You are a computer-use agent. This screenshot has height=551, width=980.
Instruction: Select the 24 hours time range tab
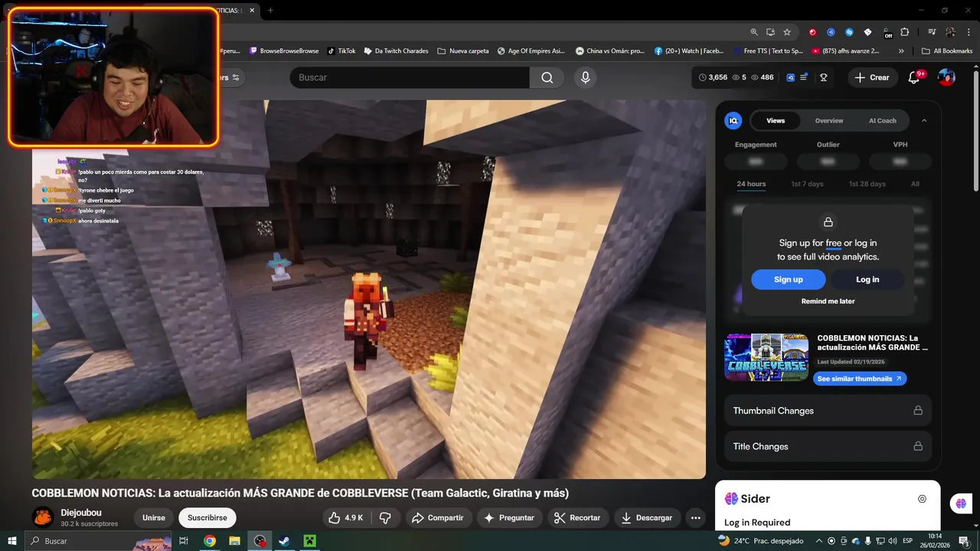tap(751, 184)
